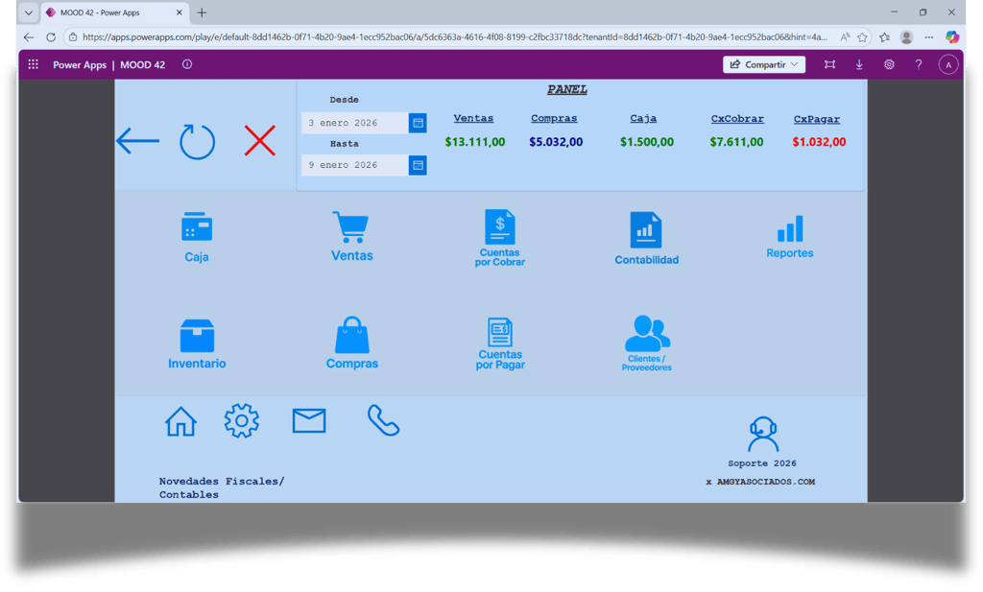Screen dimensions: 983x592
Task: Click the download icon in Power Apps header
Action: click(x=859, y=64)
